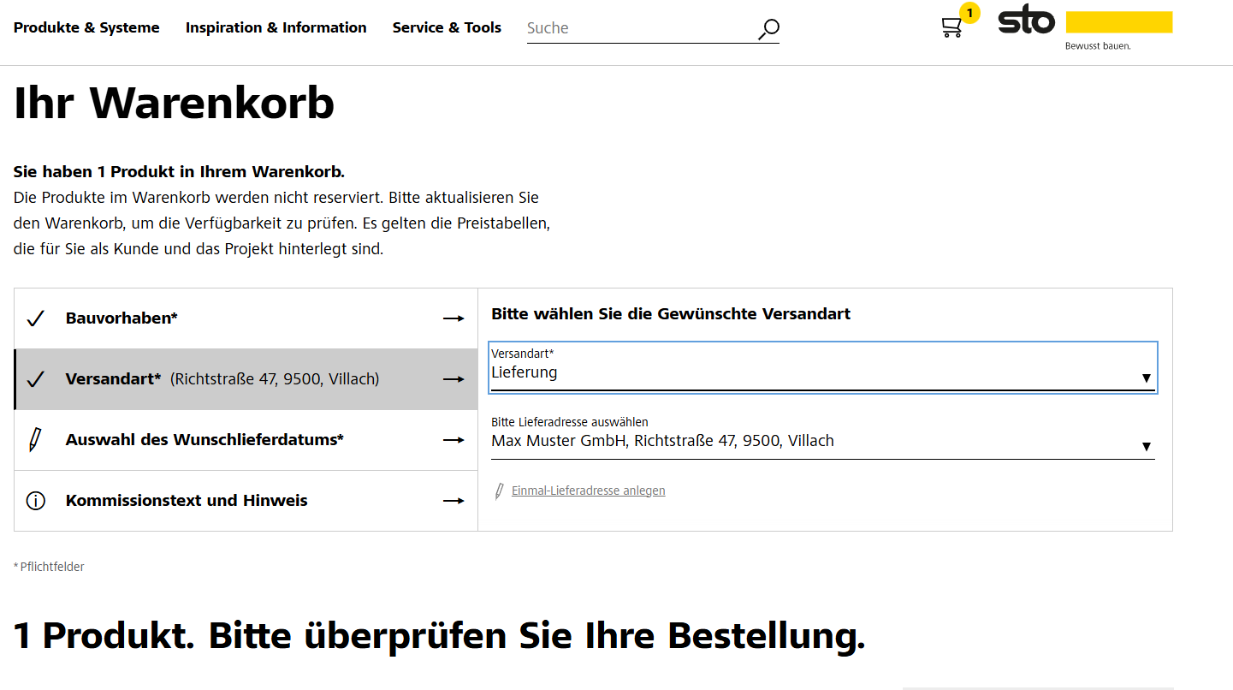This screenshot has width=1233, height=690.
Task: Open Produkte & Systeme menu
Action: click(86, 27)
